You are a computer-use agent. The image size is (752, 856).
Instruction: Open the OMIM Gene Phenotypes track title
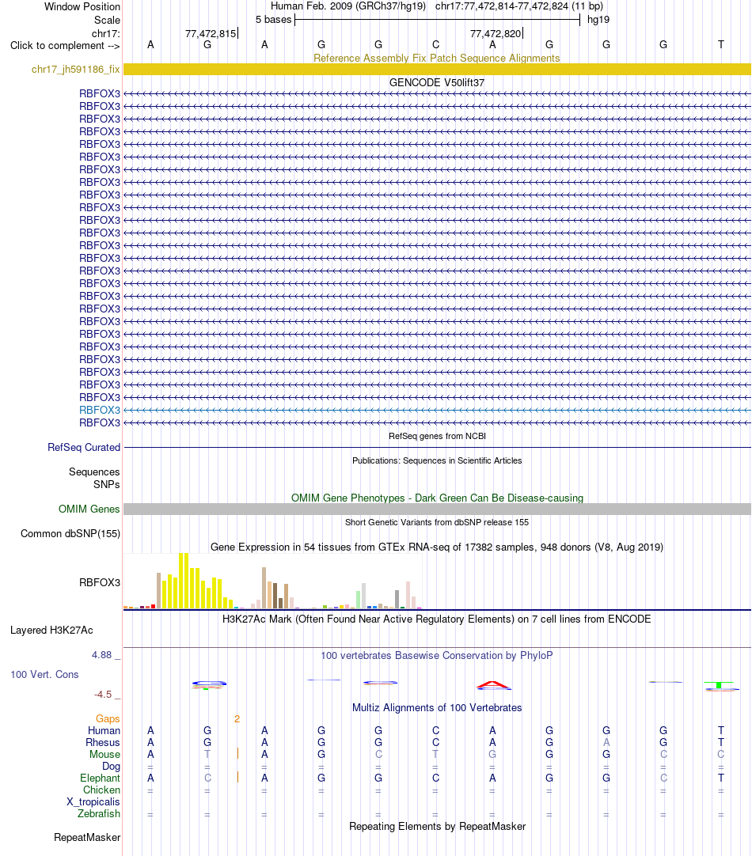[437, 498]
